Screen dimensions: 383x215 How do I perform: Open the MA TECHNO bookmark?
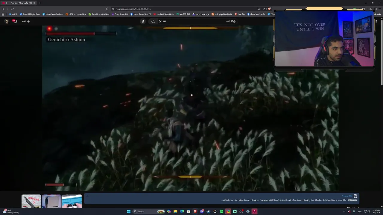coord(183,14)
